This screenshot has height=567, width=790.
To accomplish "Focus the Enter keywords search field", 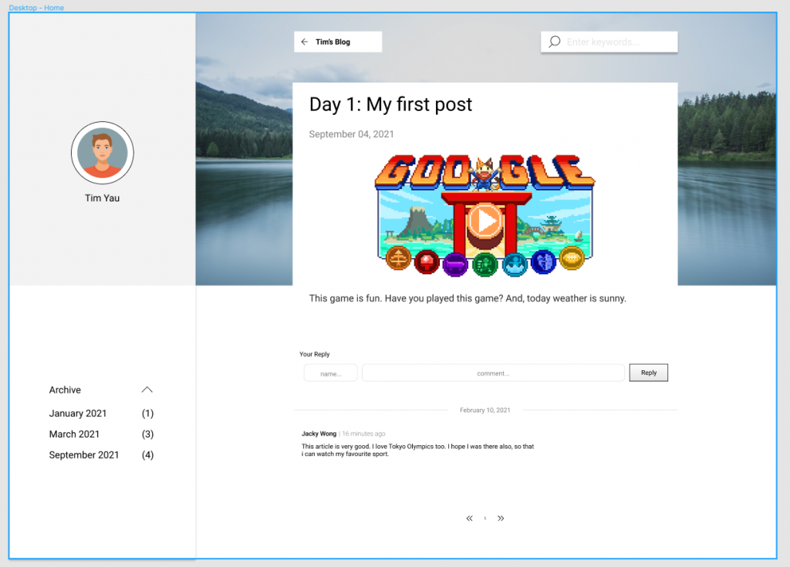I will tap(609, 42).
